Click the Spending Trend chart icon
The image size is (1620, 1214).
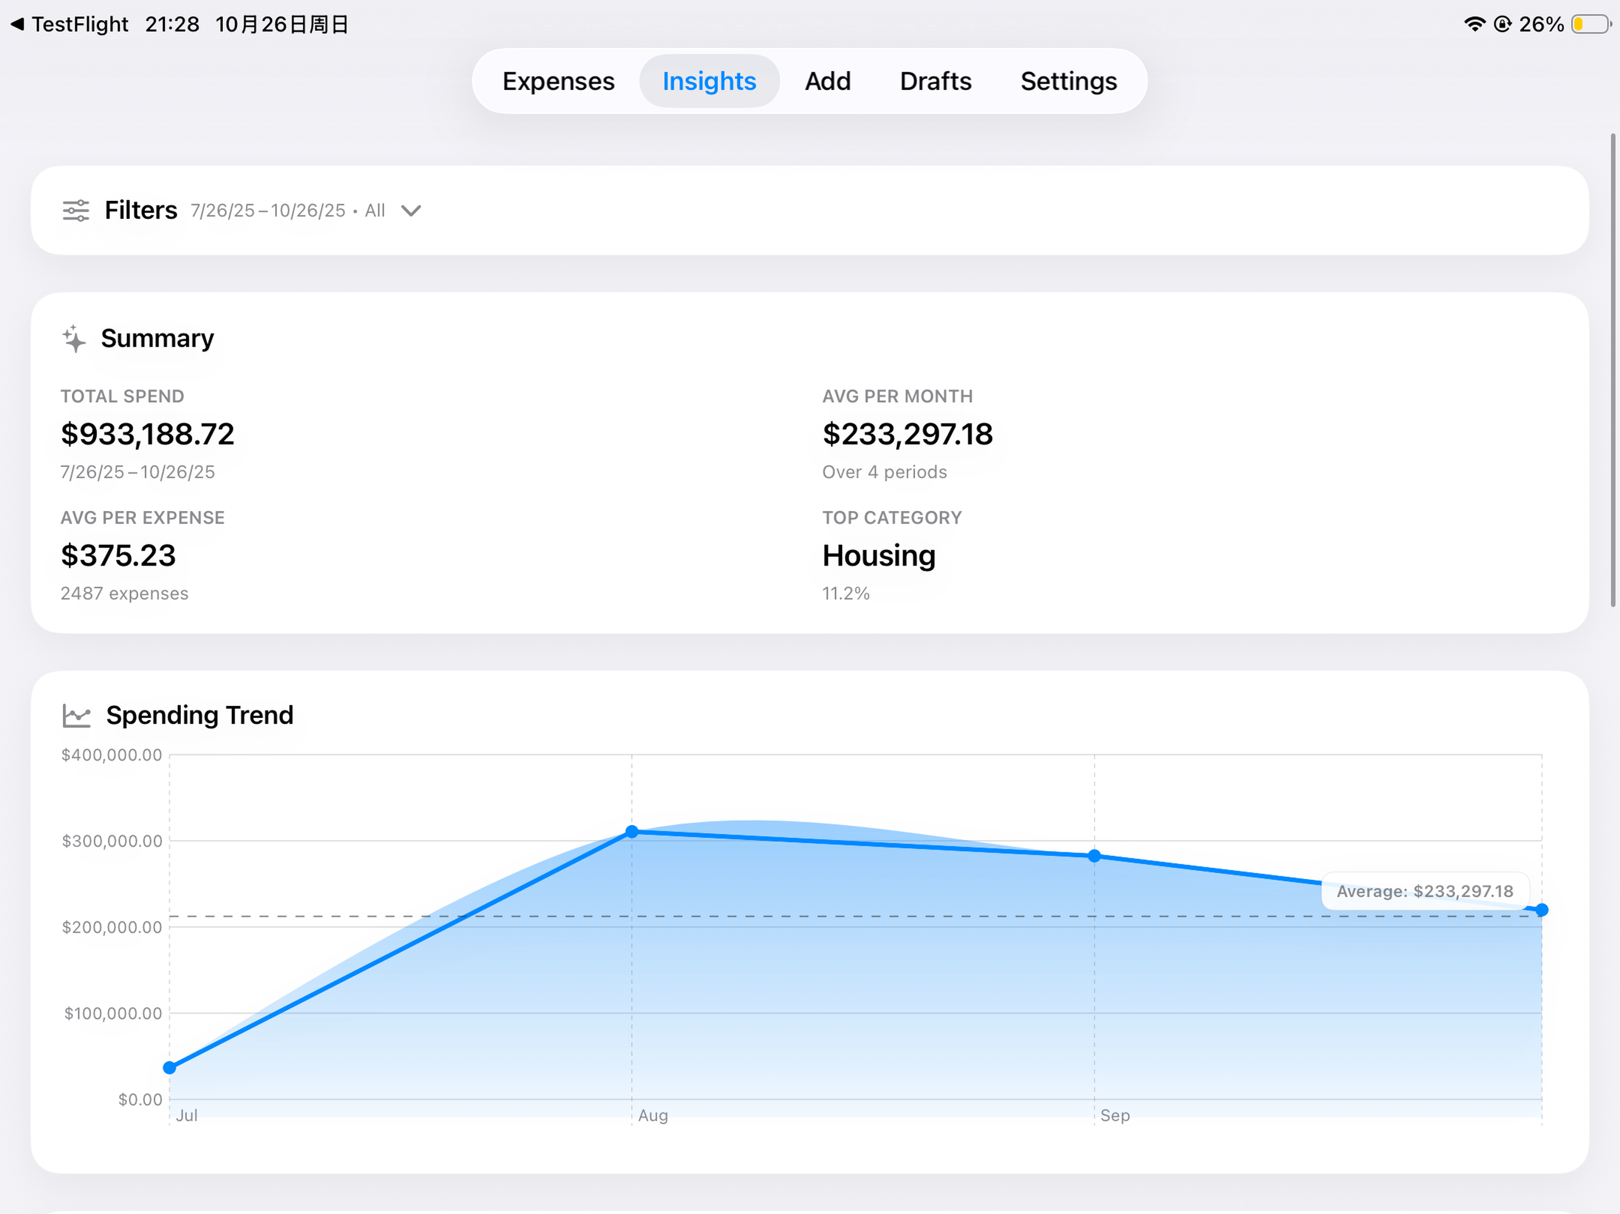coord(77,715)
